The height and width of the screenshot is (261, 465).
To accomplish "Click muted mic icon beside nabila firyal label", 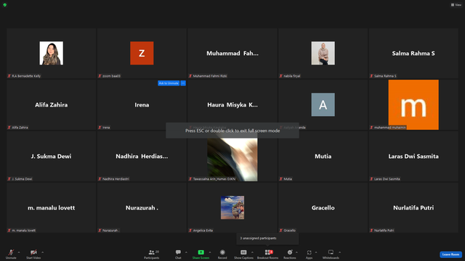I will pyautogui.click(x=281, y=76).
